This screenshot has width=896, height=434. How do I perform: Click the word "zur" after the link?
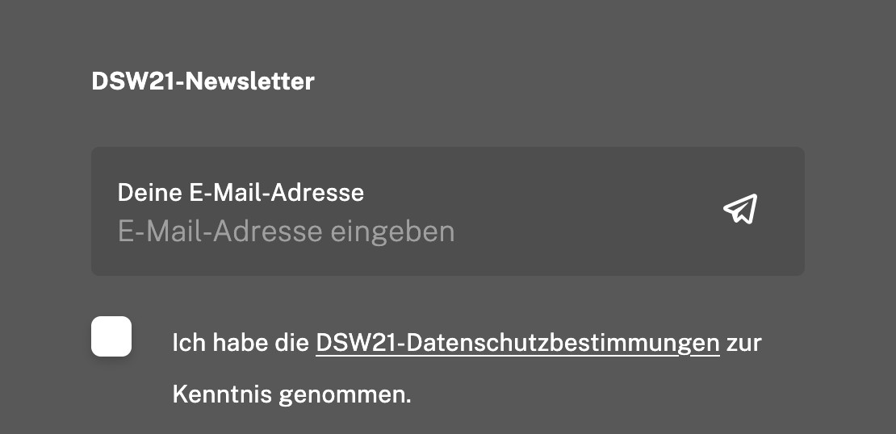pos(743,343)
